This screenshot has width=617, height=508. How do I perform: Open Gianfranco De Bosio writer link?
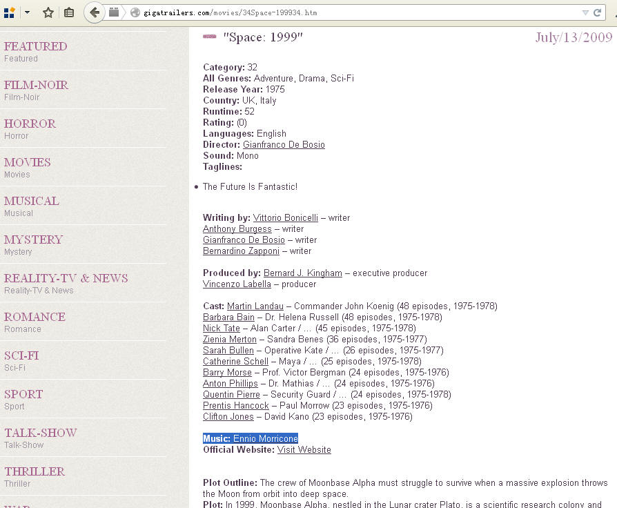coord(244,240)
